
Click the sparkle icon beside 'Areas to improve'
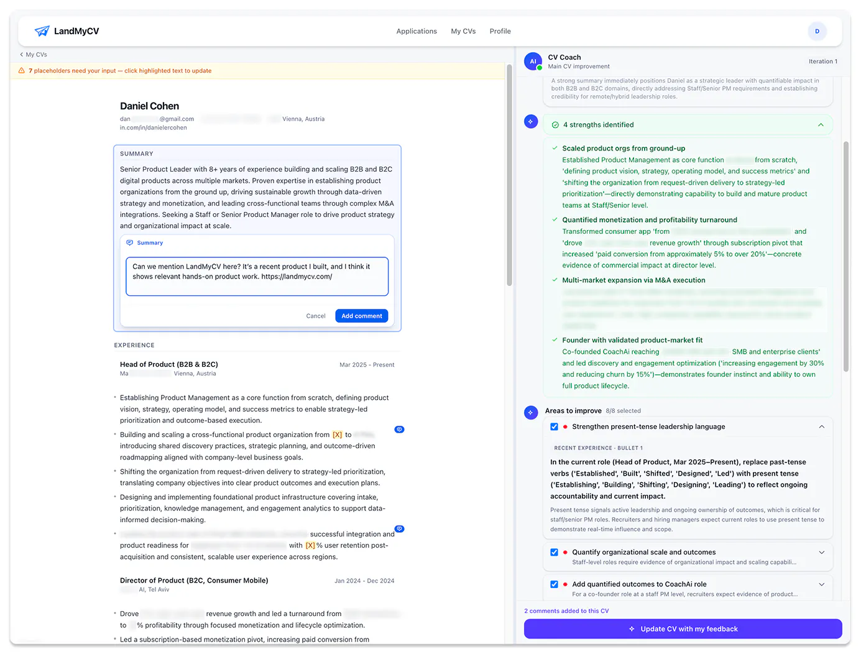pyautogui.click(x=530, y=412)
